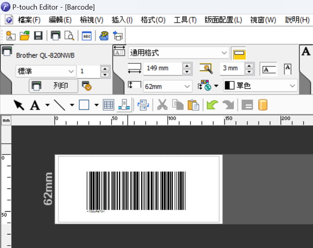Toggle the horizontal text A orientation button
This screenshot has height=248, width=313.
269,69
